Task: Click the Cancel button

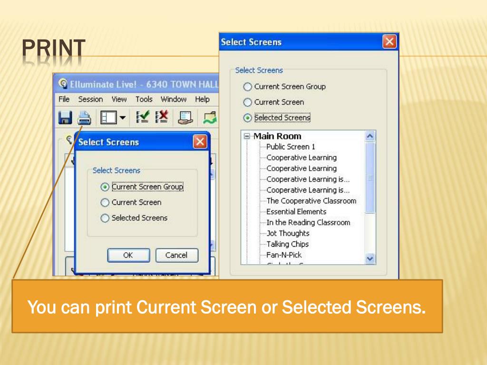Action: [176, 255]
